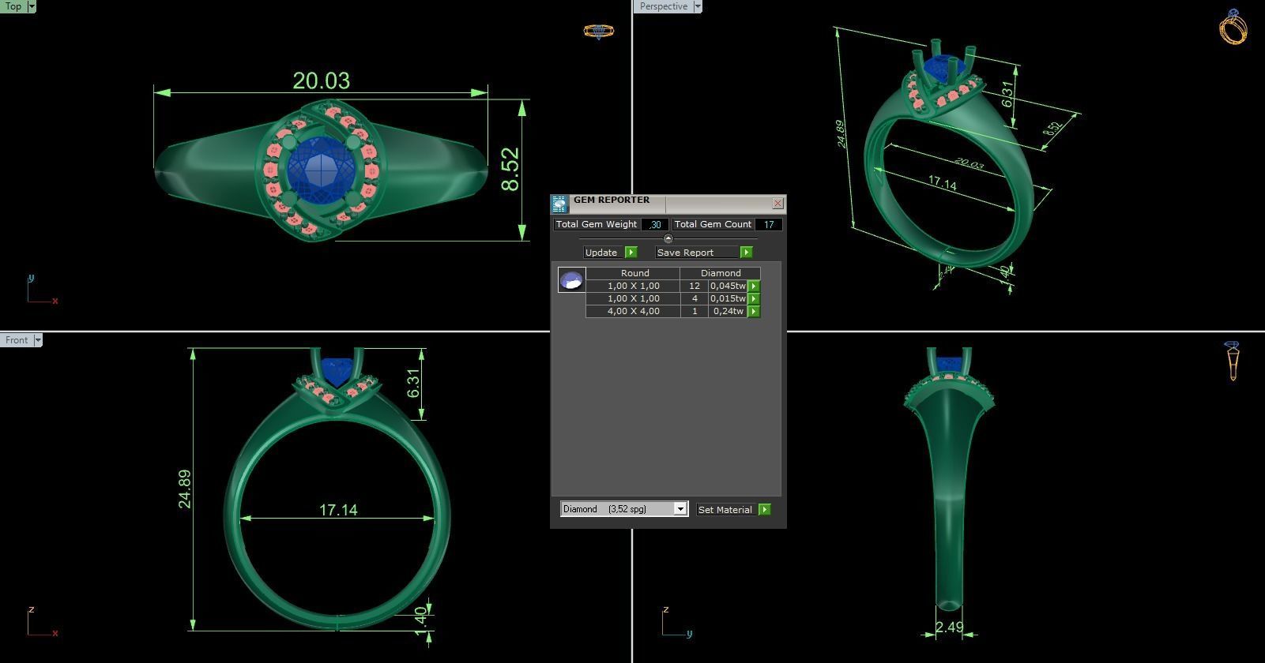Click the Diamond column header
Viewport: 1265px width, 663px height.
(721, 273)
